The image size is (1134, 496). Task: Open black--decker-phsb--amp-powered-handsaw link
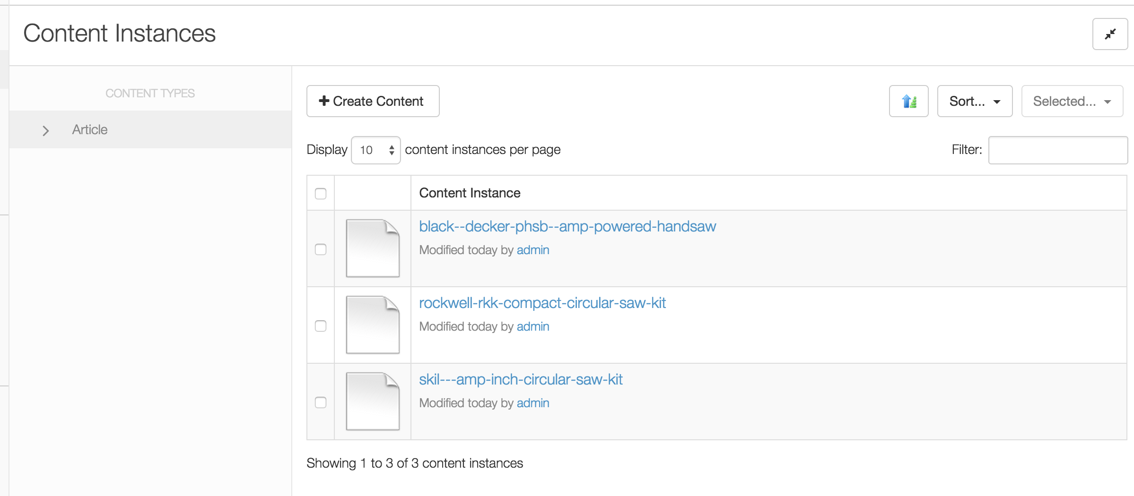point(567,227)
